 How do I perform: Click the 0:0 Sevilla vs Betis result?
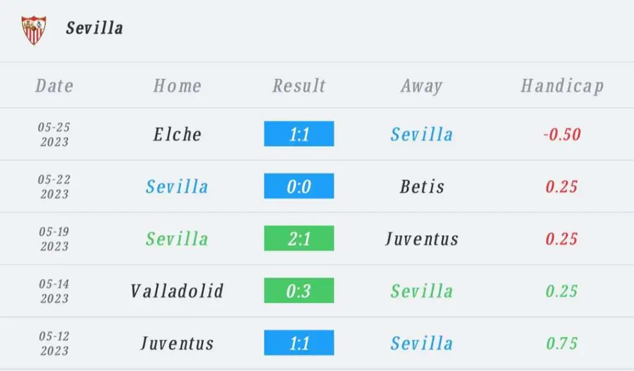299,186
